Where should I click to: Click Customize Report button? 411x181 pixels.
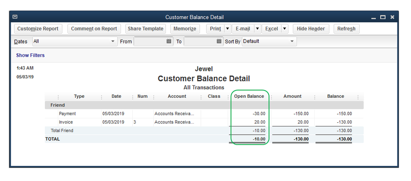coord(38,29)
